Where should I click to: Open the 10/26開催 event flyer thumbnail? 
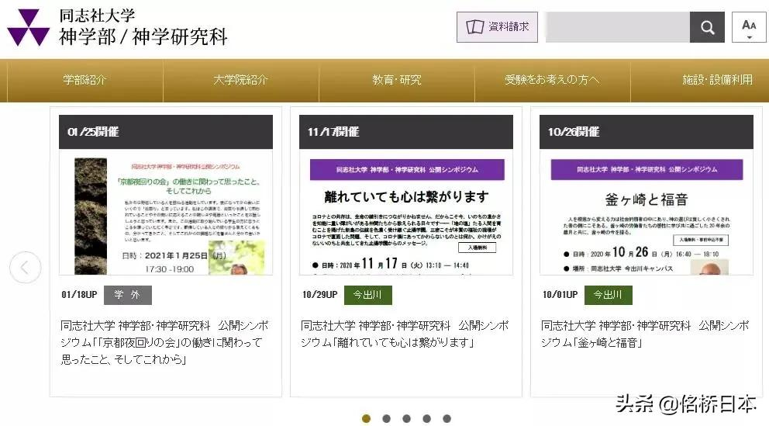click(x=647, y=213)
